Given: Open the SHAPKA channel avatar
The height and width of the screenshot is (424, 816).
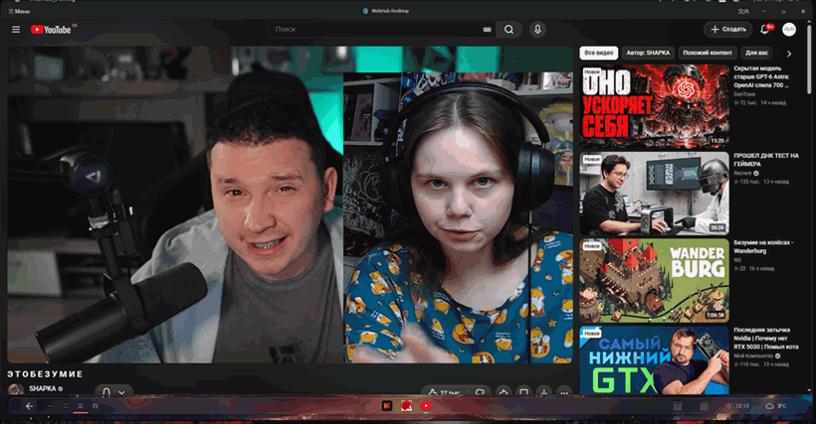Looking at the screenshot, I should (x=16, y=389).
